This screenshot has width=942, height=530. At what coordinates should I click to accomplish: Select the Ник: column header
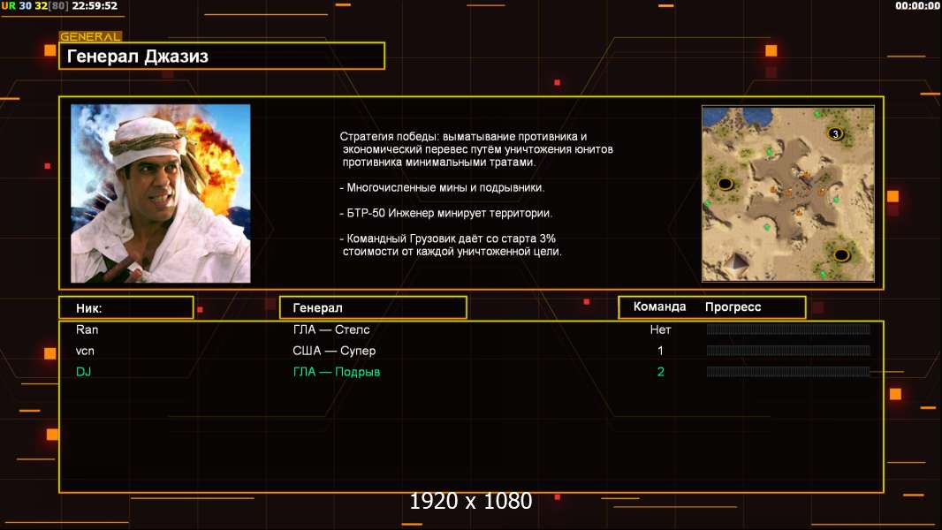tap(126, 308)
